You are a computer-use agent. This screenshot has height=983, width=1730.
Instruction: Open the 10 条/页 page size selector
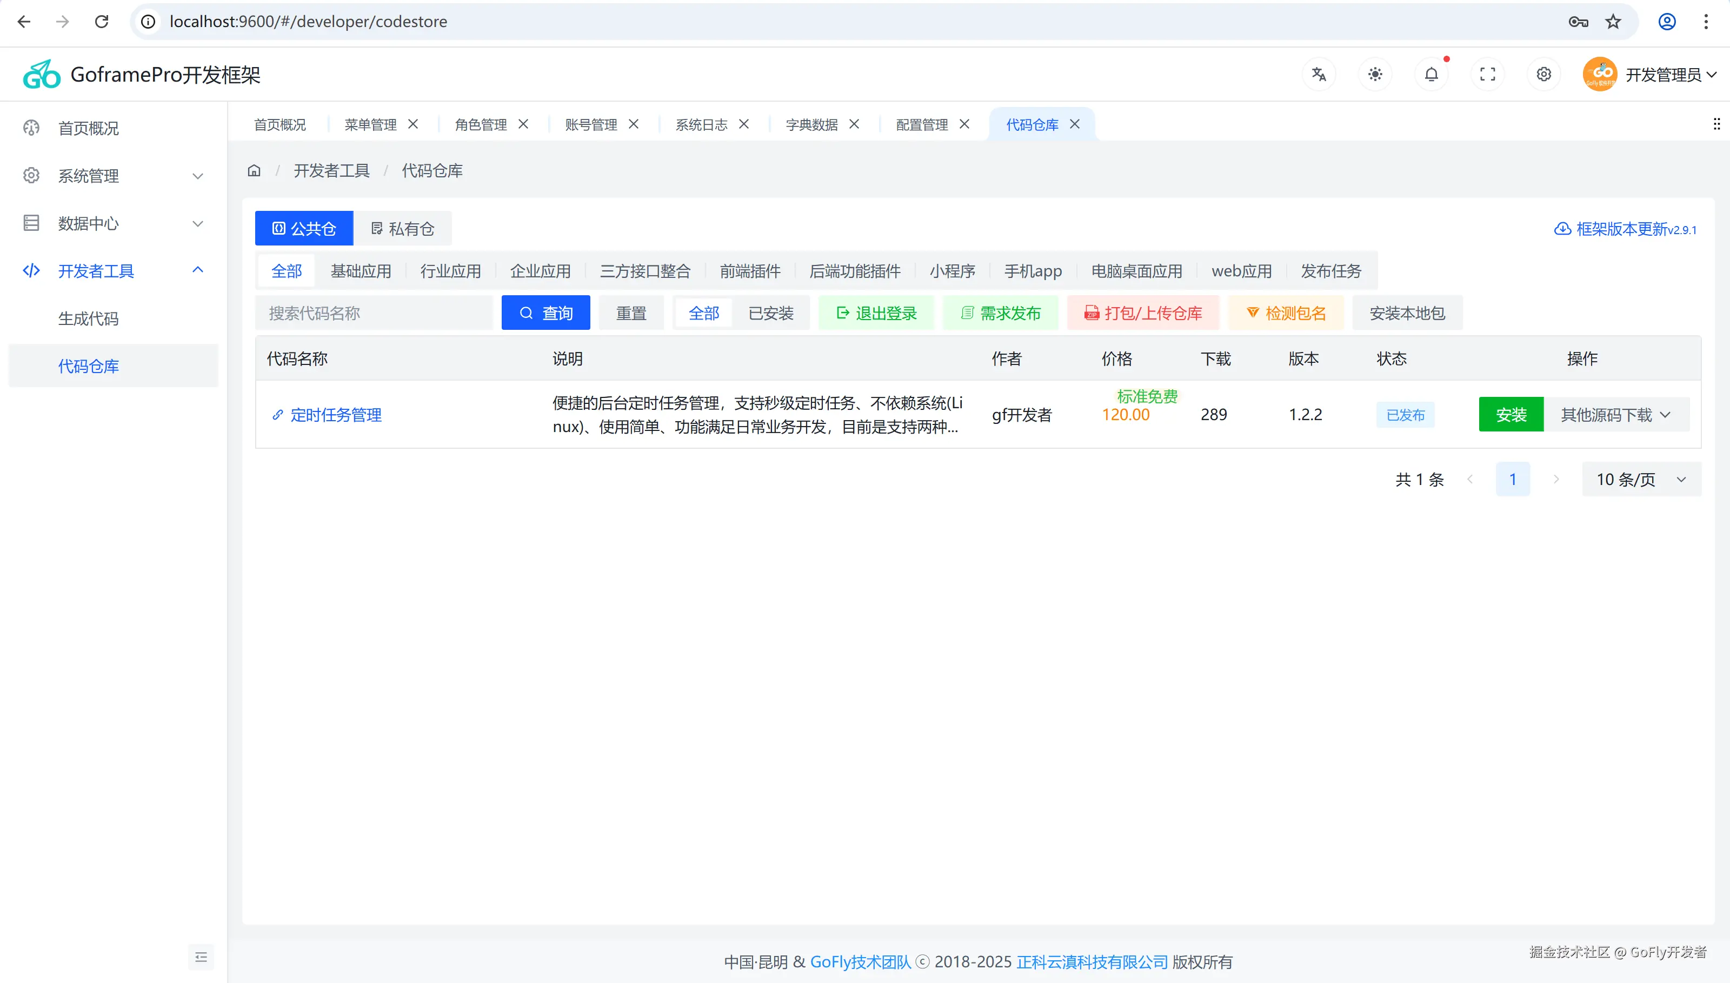[x=1641, y=480]
